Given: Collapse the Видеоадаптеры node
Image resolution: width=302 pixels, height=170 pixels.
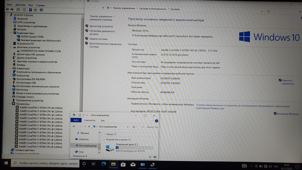Looking at the screenshot, I should click(x=11, y=33).
